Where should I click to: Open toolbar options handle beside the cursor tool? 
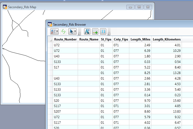pos(80,32)
